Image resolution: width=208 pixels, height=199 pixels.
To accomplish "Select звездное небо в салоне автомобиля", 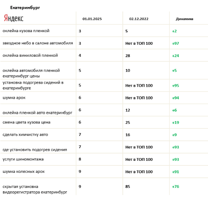I will (x=38, y=43).
